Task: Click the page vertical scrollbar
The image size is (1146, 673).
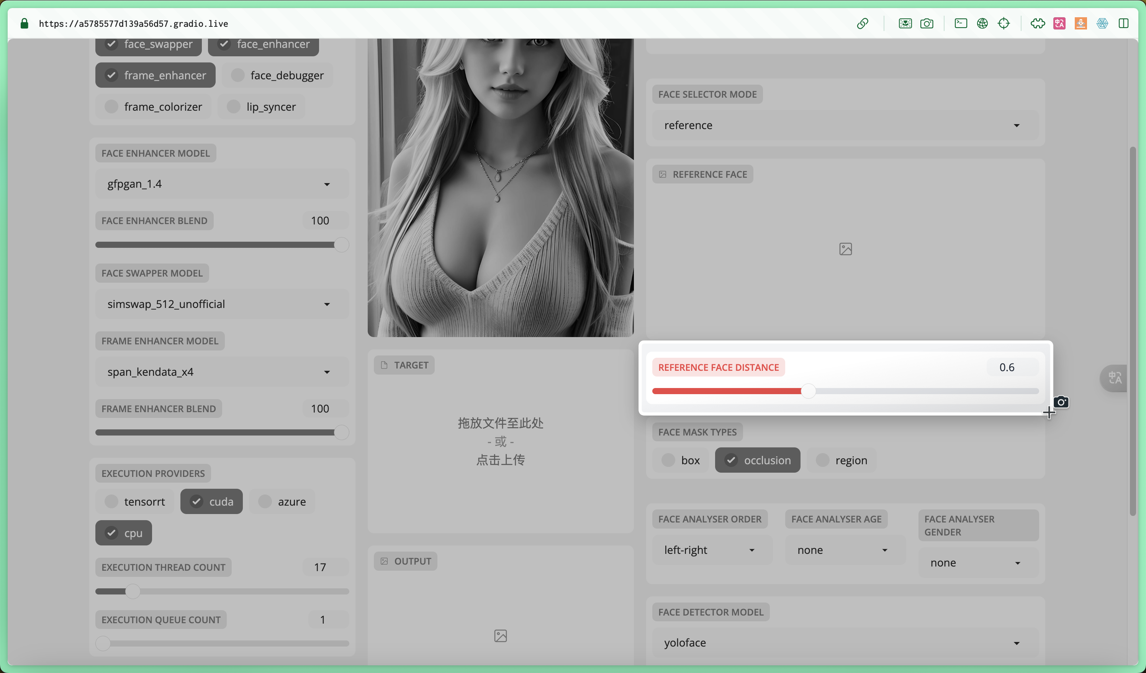Action: click(1132, 331)
